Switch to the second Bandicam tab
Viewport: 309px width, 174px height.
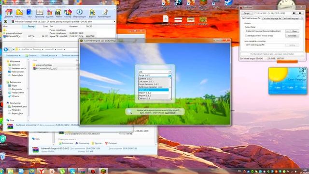(x=271, y=18)
